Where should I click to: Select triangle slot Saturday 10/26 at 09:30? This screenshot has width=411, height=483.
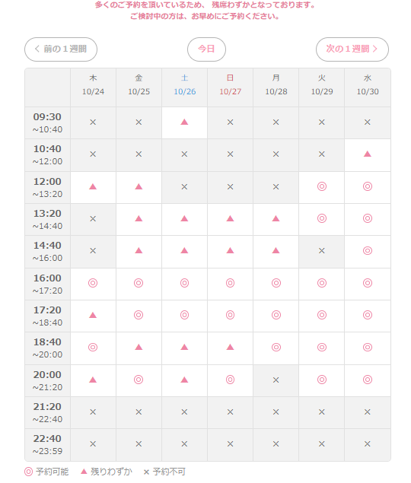click(x=184, y=122)
